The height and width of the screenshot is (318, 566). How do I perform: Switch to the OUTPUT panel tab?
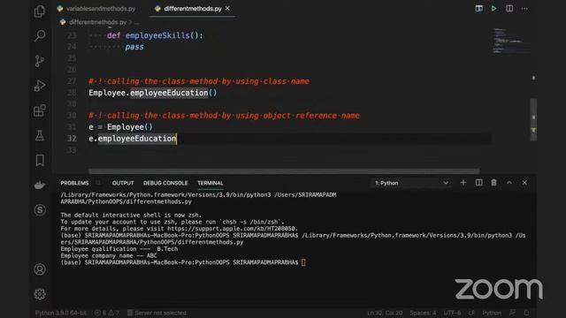[123, 183]
